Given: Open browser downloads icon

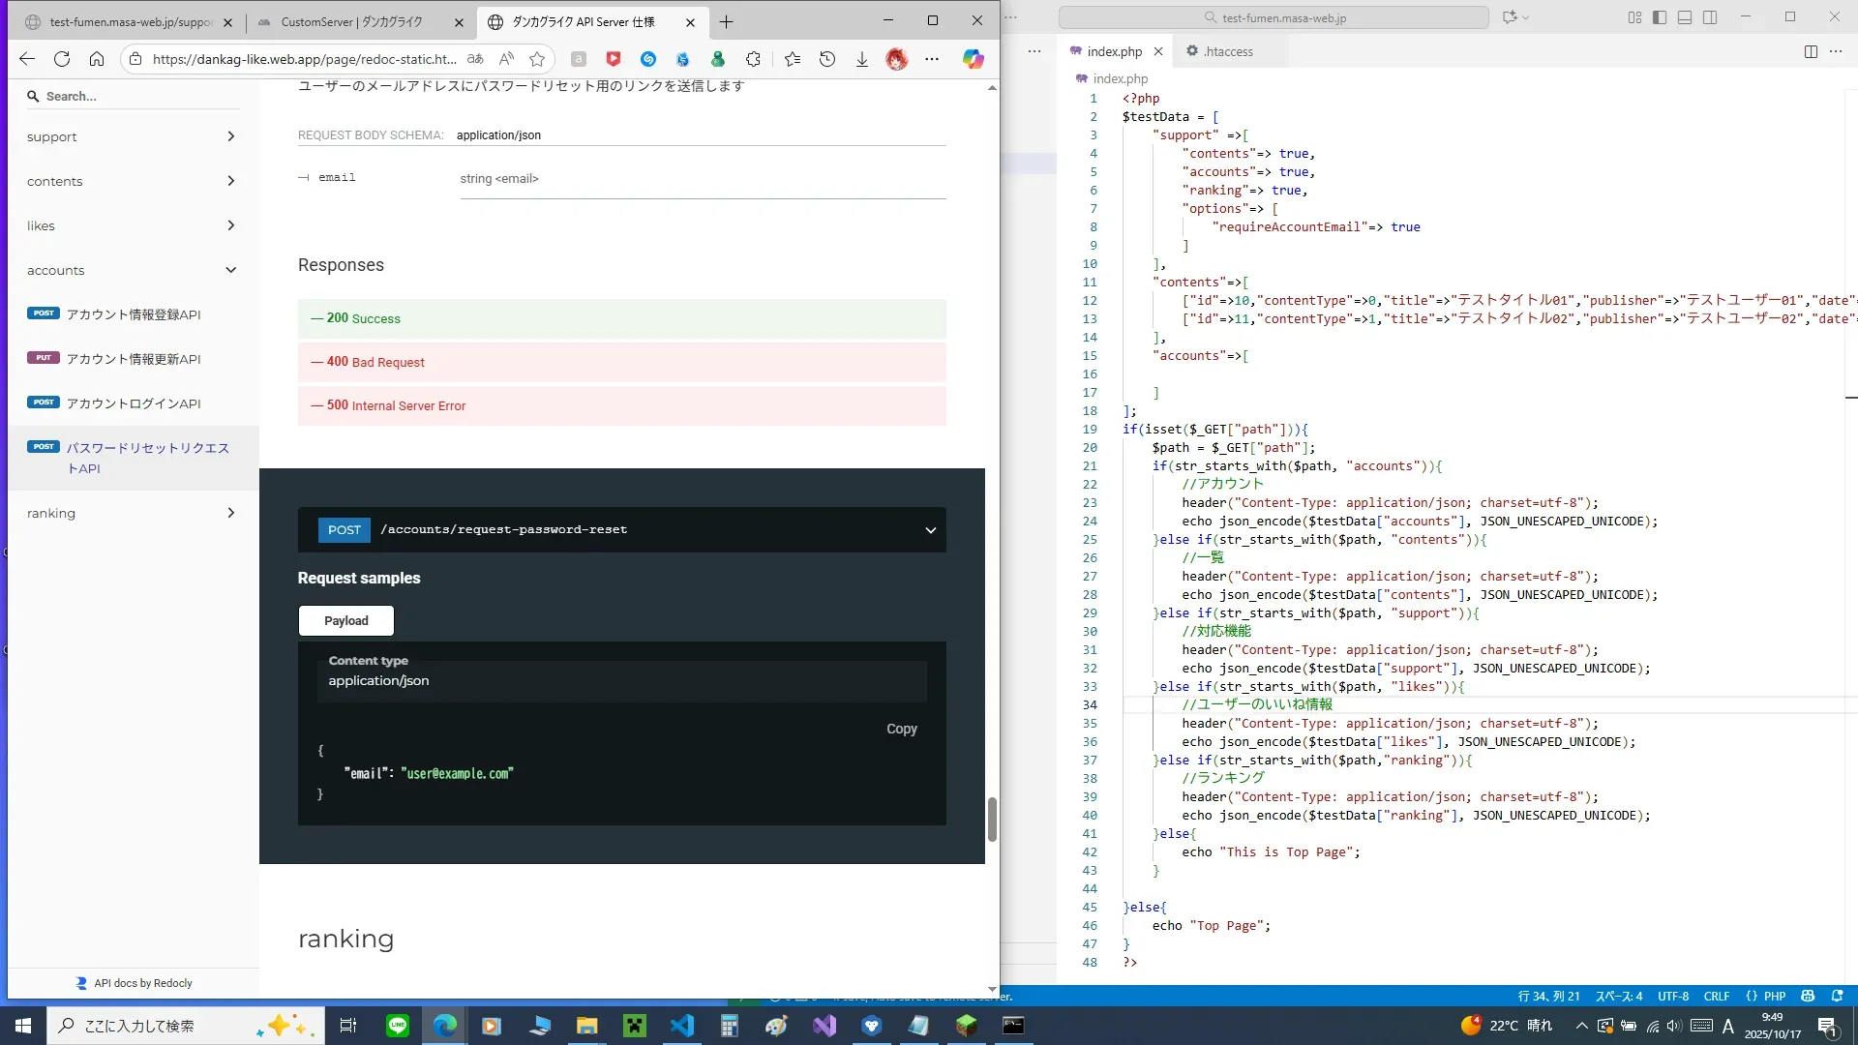Looking at the screenshot, I should 861,59.
